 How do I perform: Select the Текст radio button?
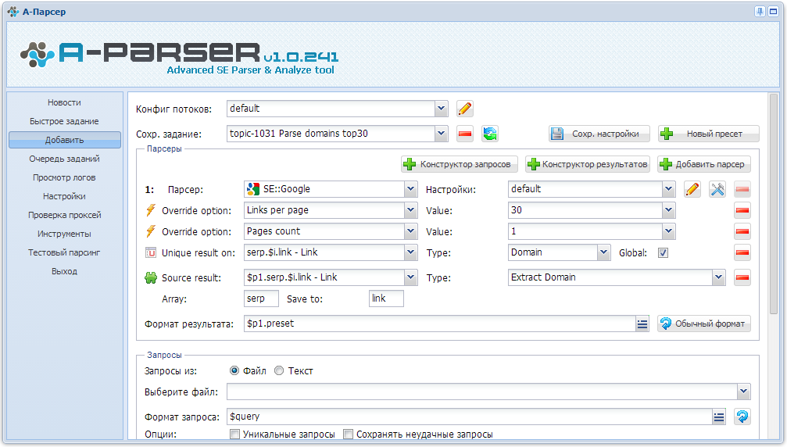[x=279, y=370]
